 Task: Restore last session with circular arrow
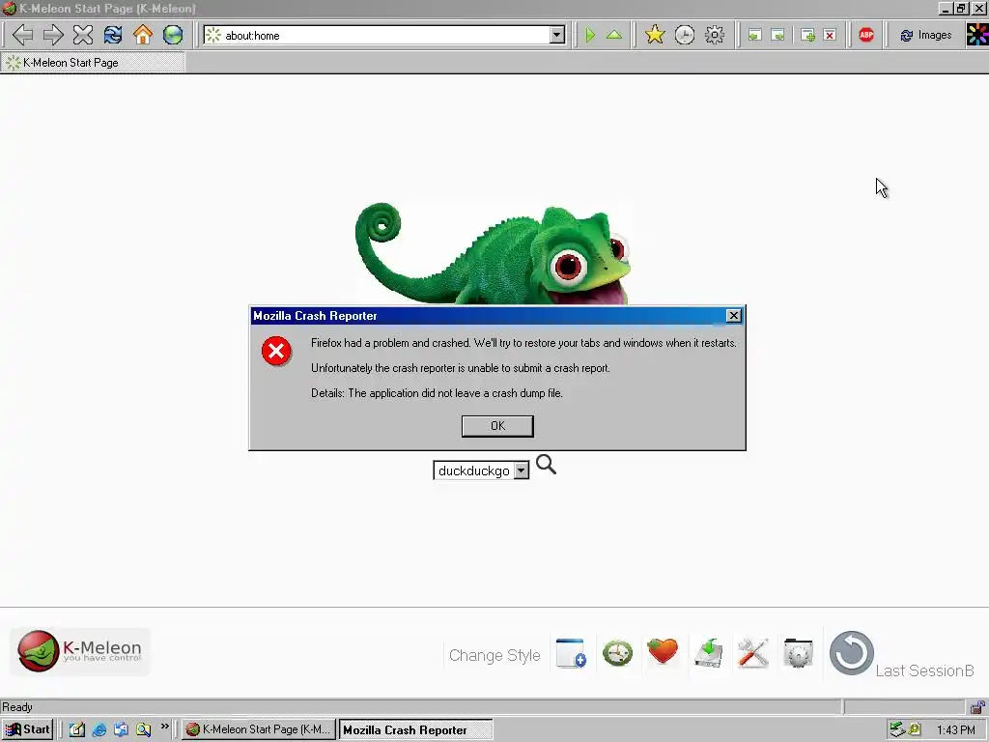[x=852, y=653]
